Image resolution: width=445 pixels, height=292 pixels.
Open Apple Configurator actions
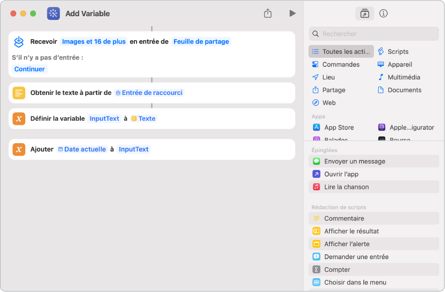pos(406,127)
